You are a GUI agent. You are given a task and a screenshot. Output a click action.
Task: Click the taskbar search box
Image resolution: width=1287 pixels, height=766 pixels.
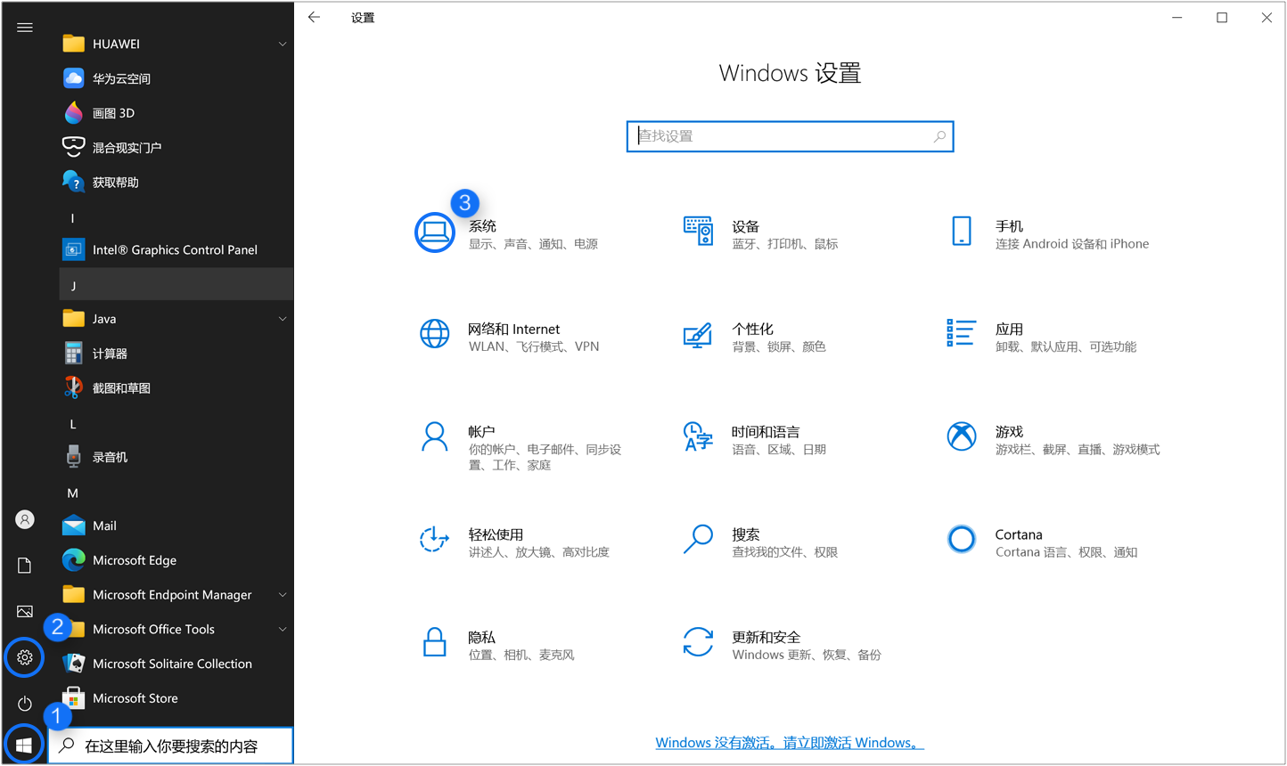tap(170, 746)
